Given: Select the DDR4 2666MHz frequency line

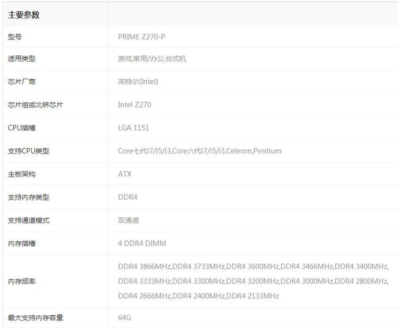Looking at the screenshot, I should click(x=199, y=296).
